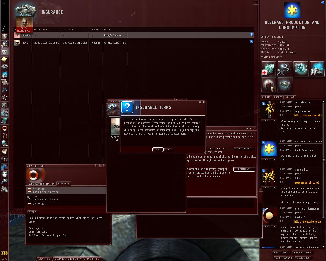Click Move HQ Here button

[302, 252]
